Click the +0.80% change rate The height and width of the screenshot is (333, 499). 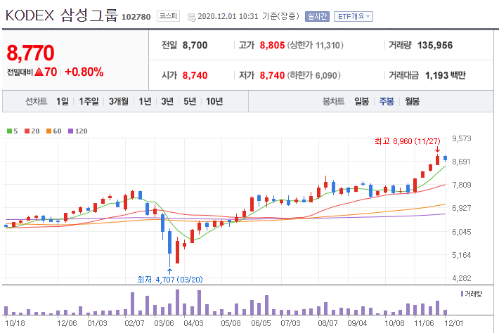tap(84, 72)
